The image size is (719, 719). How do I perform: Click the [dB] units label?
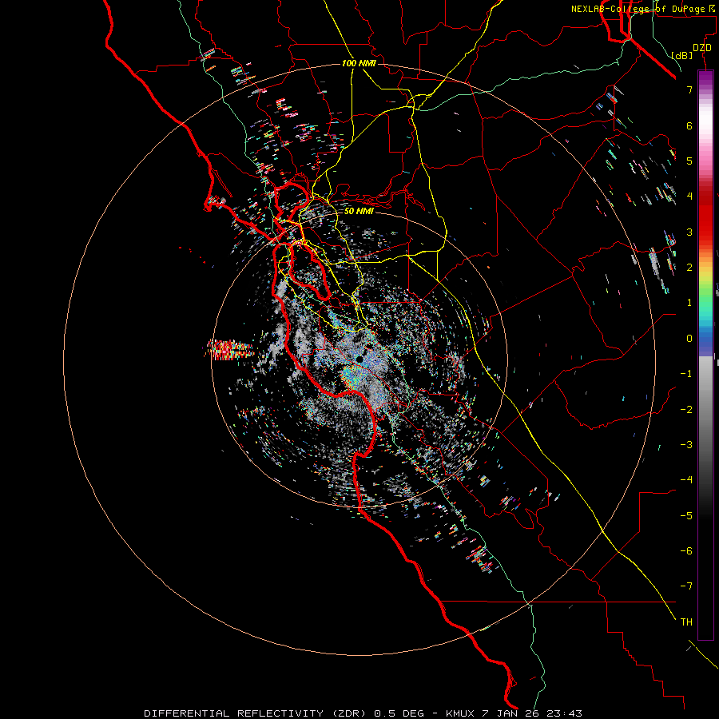682,55
